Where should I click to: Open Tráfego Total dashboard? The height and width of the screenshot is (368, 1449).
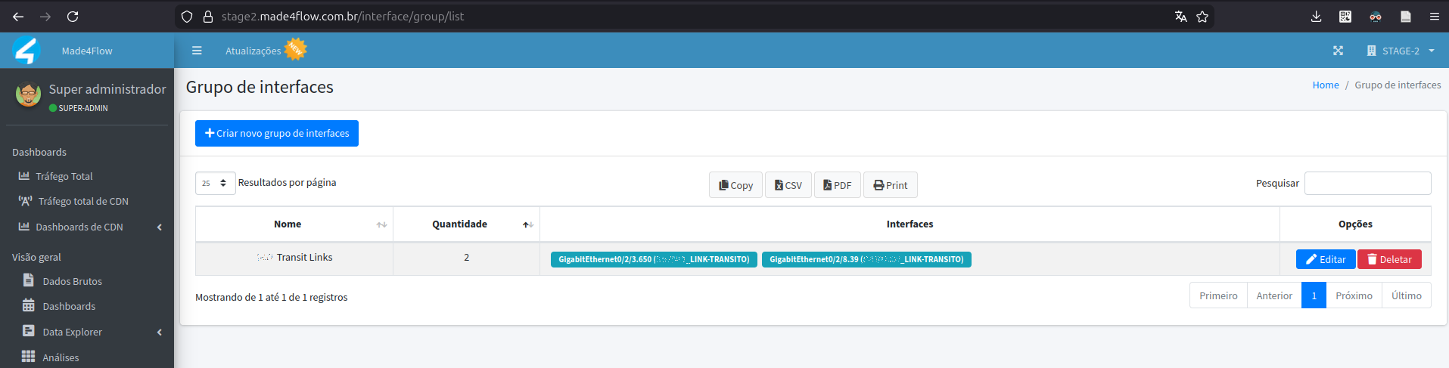click(64, 176)
